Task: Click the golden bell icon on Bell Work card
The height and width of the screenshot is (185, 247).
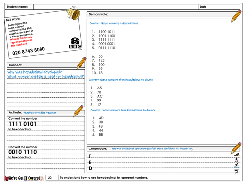Action: 73,13
